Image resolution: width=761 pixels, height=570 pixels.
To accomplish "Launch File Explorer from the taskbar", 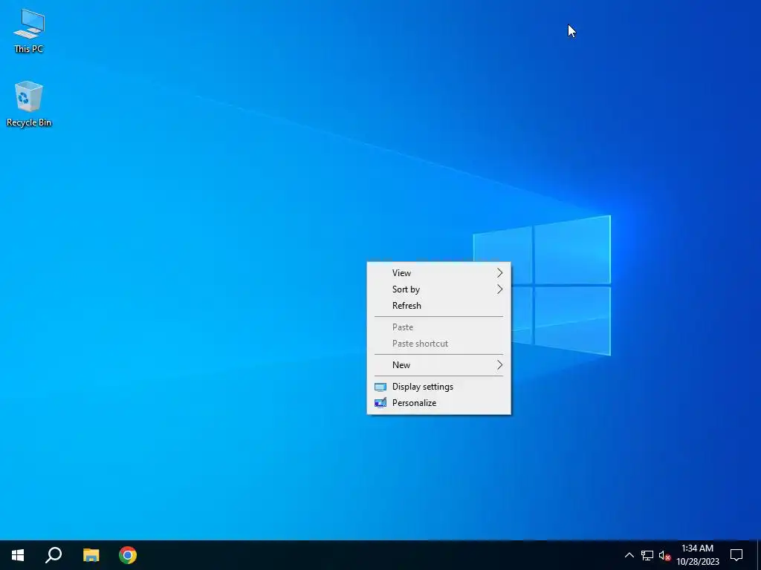I will click(91, 555).
